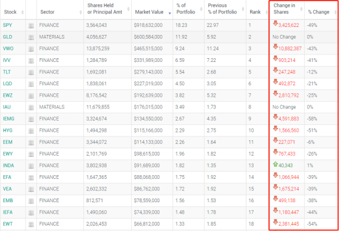Image resolution: width=339 pixels, height=231 pixels.
Task: Open the grid icon in the VWO row
Action: (x=31, y=49)
